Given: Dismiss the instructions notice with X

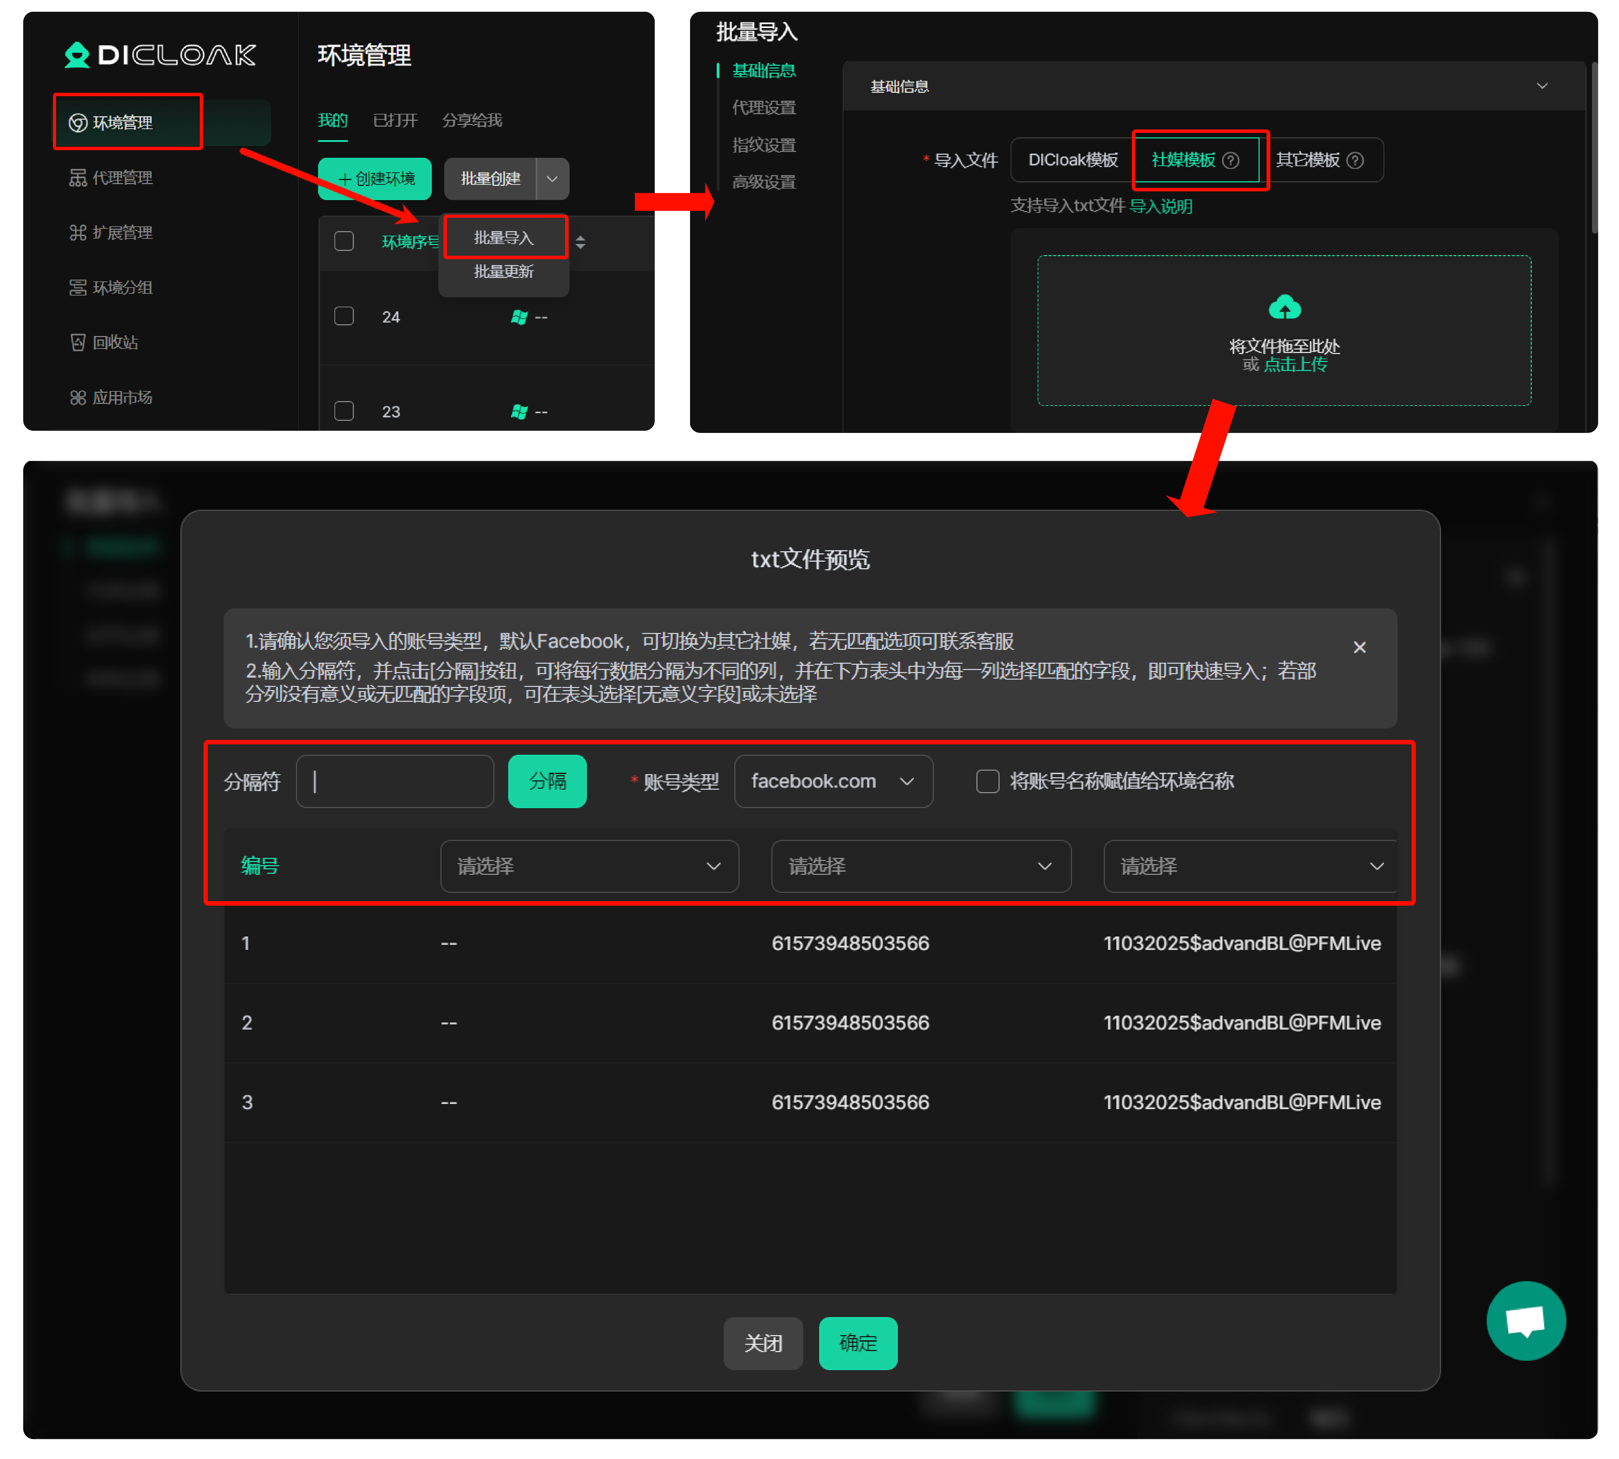Looking at the screenshot, I should 1360,647.
